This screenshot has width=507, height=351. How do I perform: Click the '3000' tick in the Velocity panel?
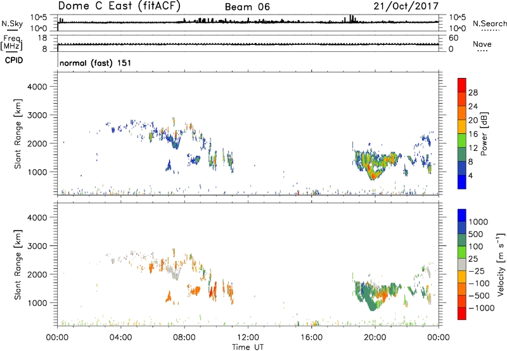37,246
